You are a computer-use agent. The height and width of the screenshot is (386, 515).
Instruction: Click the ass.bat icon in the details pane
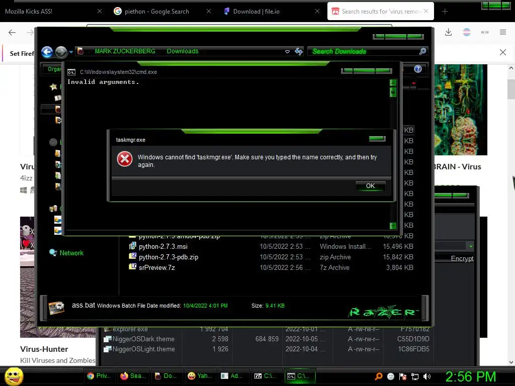click(x=56, y=308)
